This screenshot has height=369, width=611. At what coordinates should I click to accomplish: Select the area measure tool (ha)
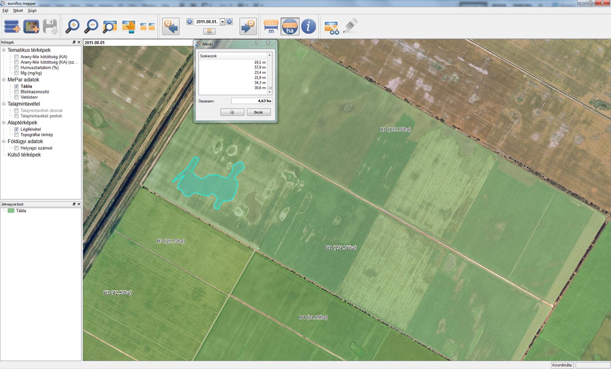290,27
